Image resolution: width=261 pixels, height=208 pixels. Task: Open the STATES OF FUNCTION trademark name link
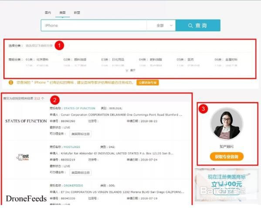(79, 108)
